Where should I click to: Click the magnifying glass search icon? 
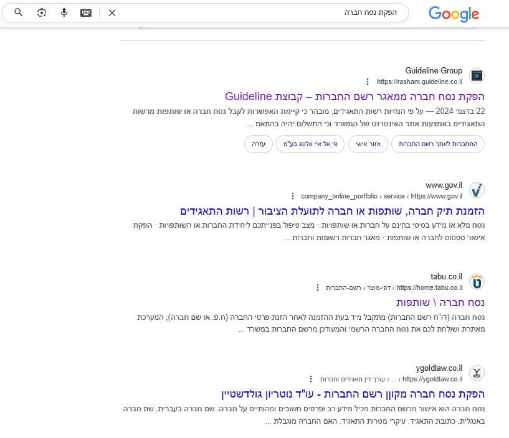coord(19,12)
